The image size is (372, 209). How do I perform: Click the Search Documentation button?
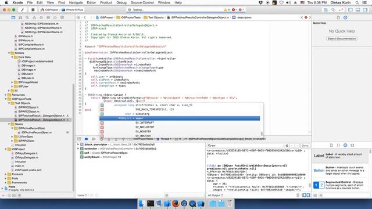coord(342,38)
